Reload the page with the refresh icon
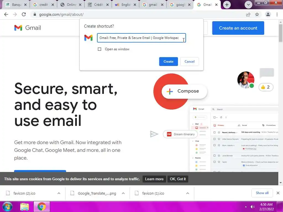Viewport: 283px width, 212px height. (x=24, y=14)
